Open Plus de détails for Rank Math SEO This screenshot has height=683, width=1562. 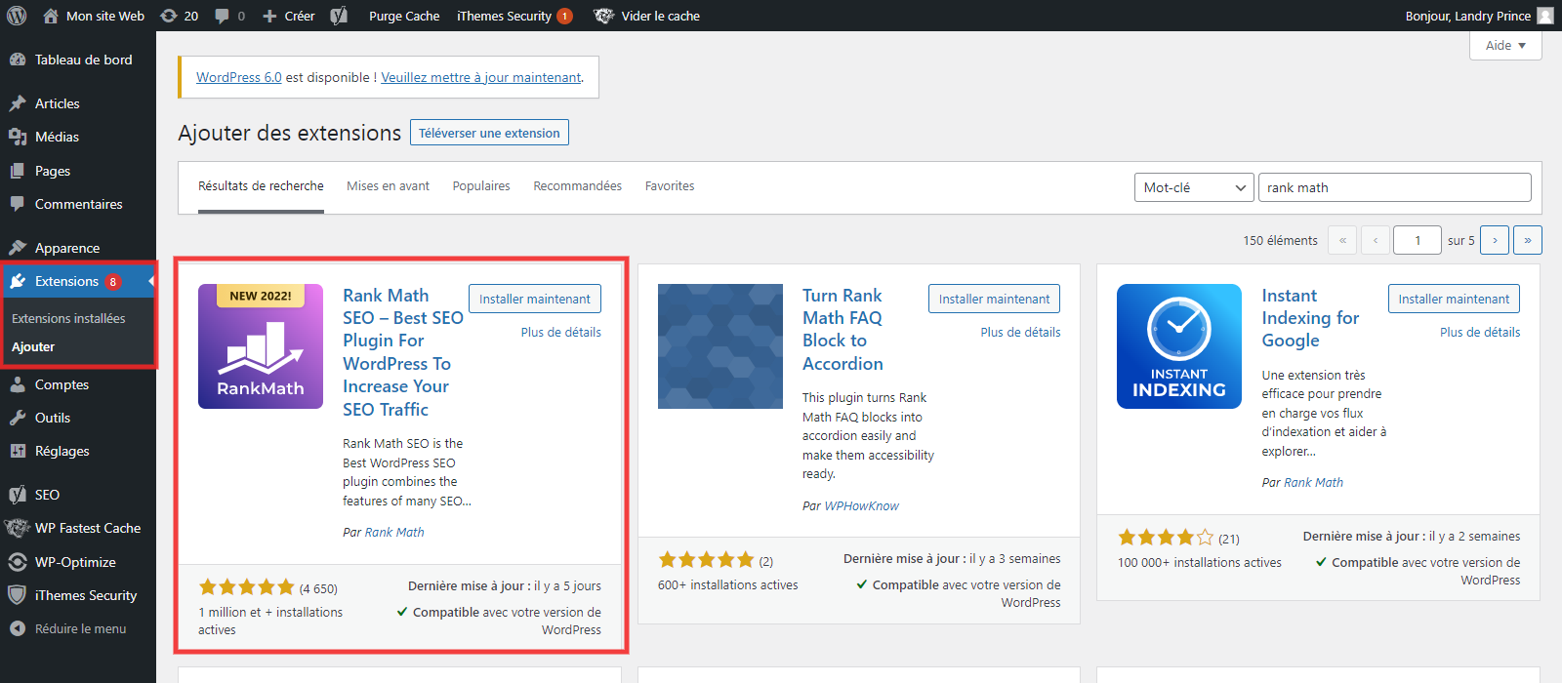tap(561, 332)
